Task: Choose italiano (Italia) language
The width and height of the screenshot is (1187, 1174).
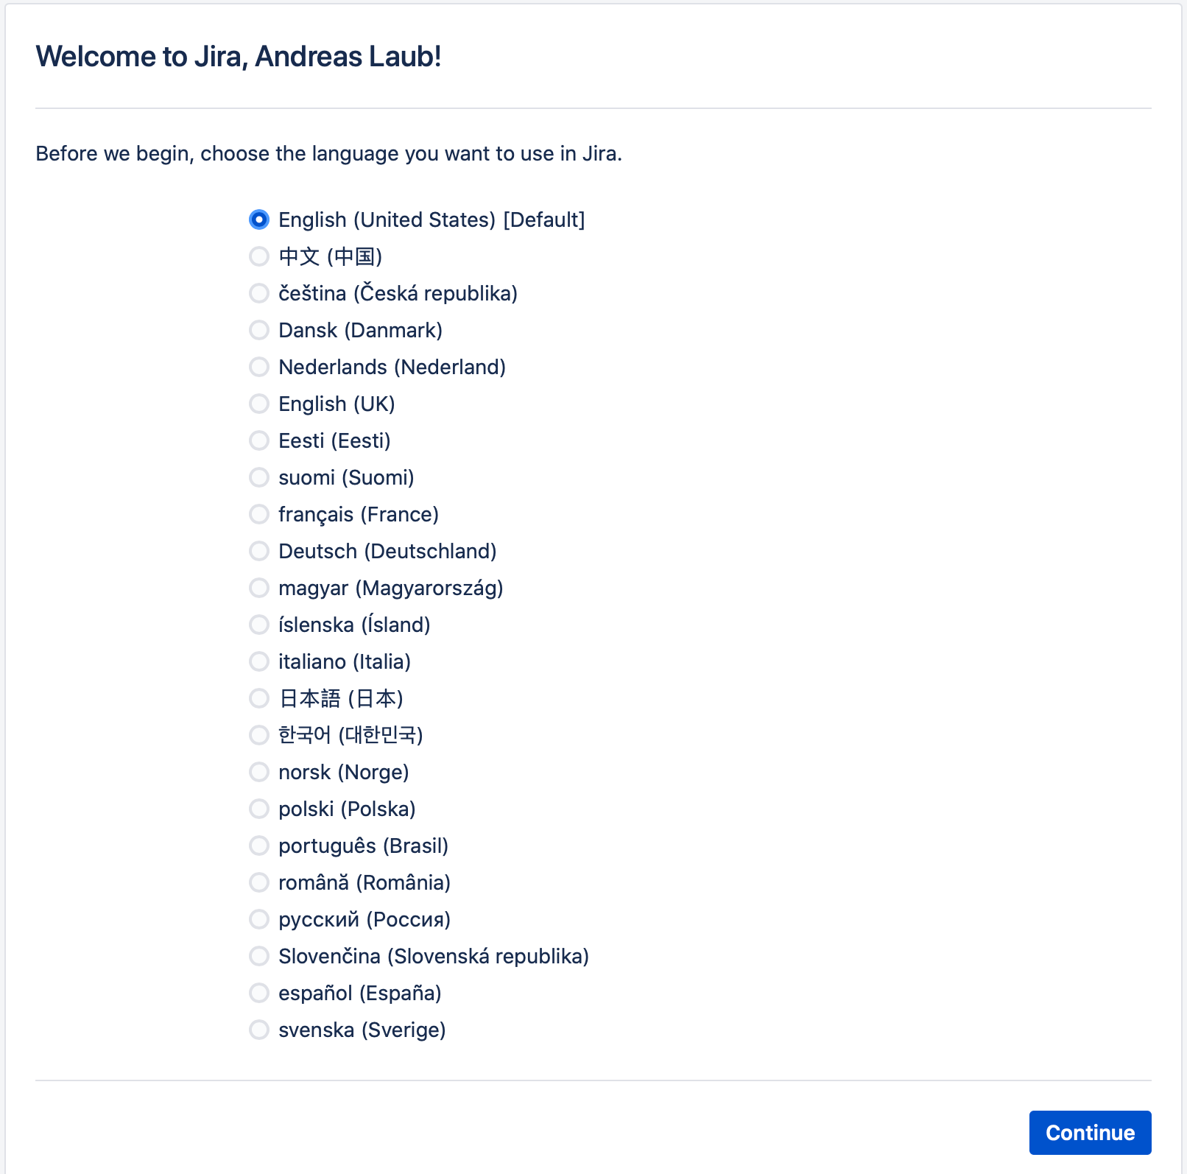Action: coord(259,661)
